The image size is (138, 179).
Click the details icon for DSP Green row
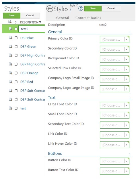click(11, 46)
